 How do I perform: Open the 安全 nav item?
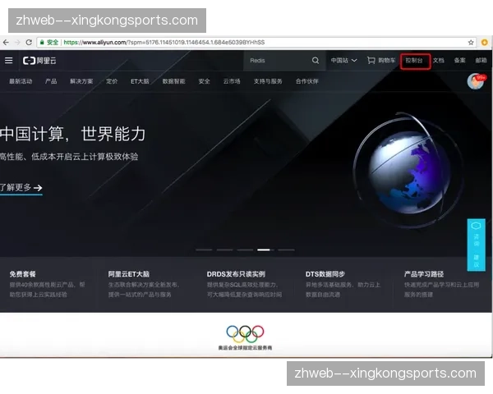point(204,81)
